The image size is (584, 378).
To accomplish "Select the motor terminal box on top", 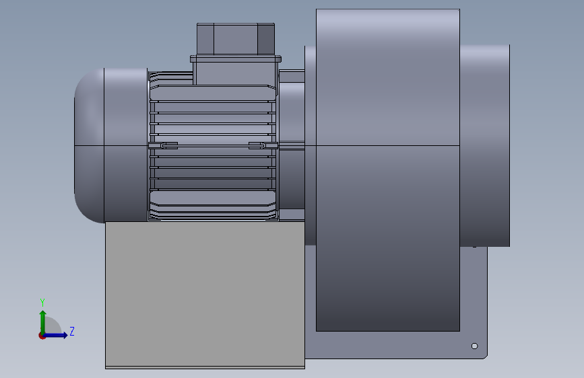I will (236, 39).
